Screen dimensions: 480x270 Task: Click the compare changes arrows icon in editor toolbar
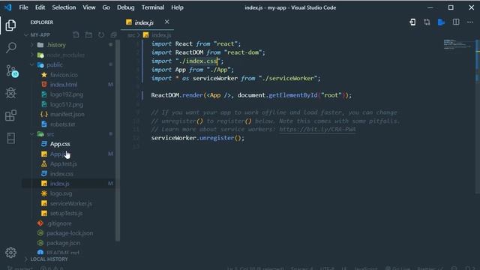[x=427, y=22]
